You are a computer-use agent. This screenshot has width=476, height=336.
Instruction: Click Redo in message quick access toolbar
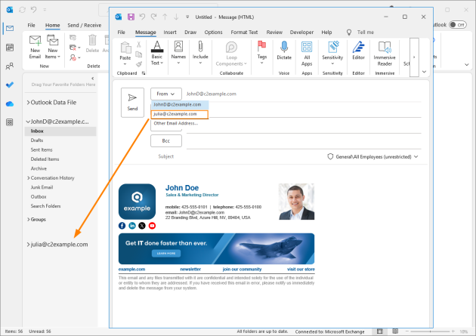click(x=153, y=17)
